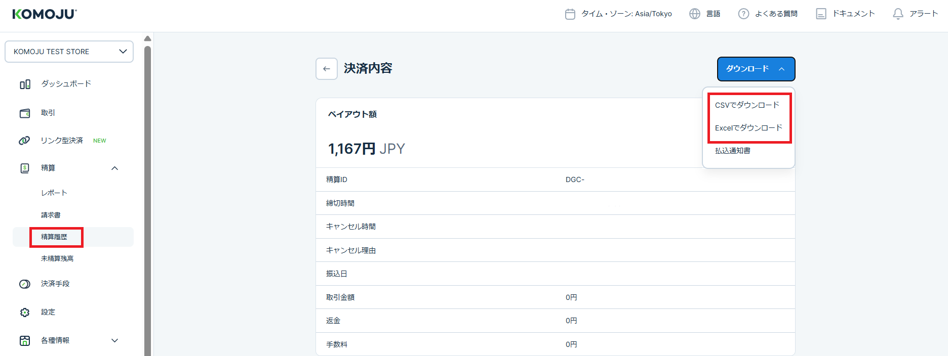Click the chain link icon for リンク型決済
The width and height of the screenshot is (948, 356).
click(x=24, y=141)
